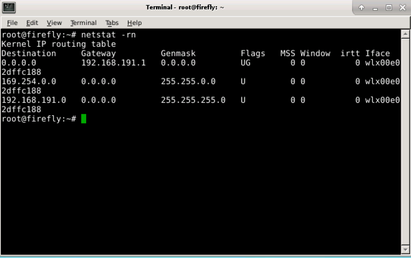Click the green cursor at the prompt
Screen dimensions: 411x258
tap(84, 119)
